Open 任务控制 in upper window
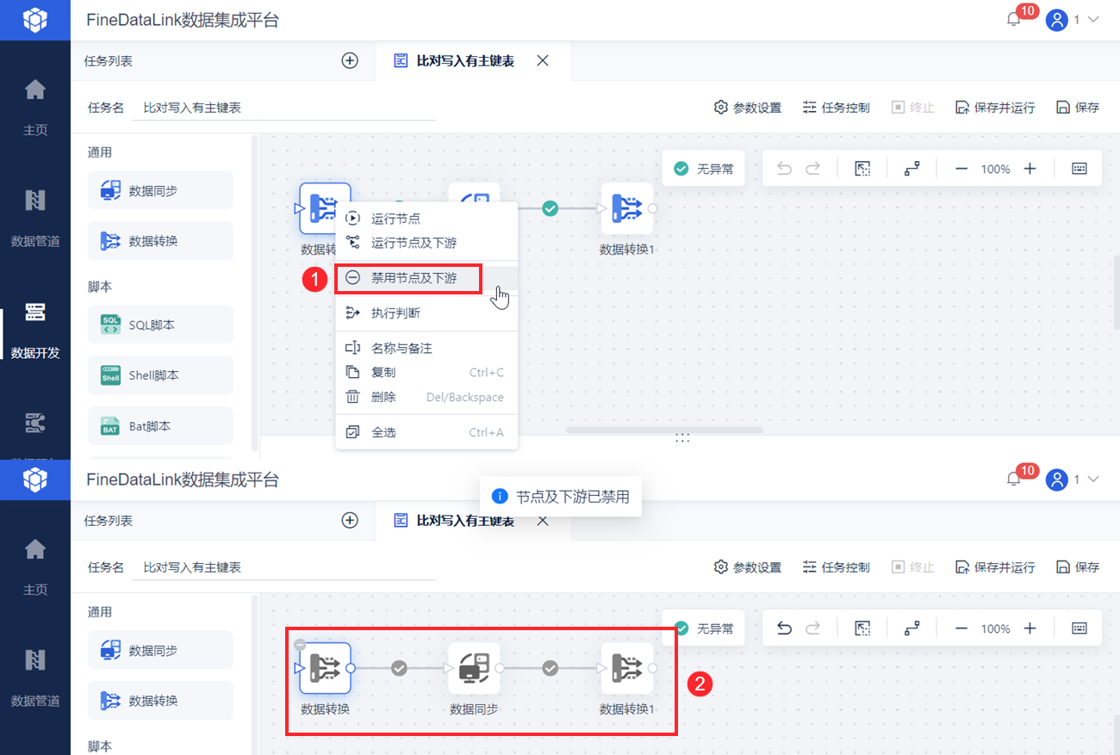This screenshot has height=755, width=1120. (x=836, y=108)
